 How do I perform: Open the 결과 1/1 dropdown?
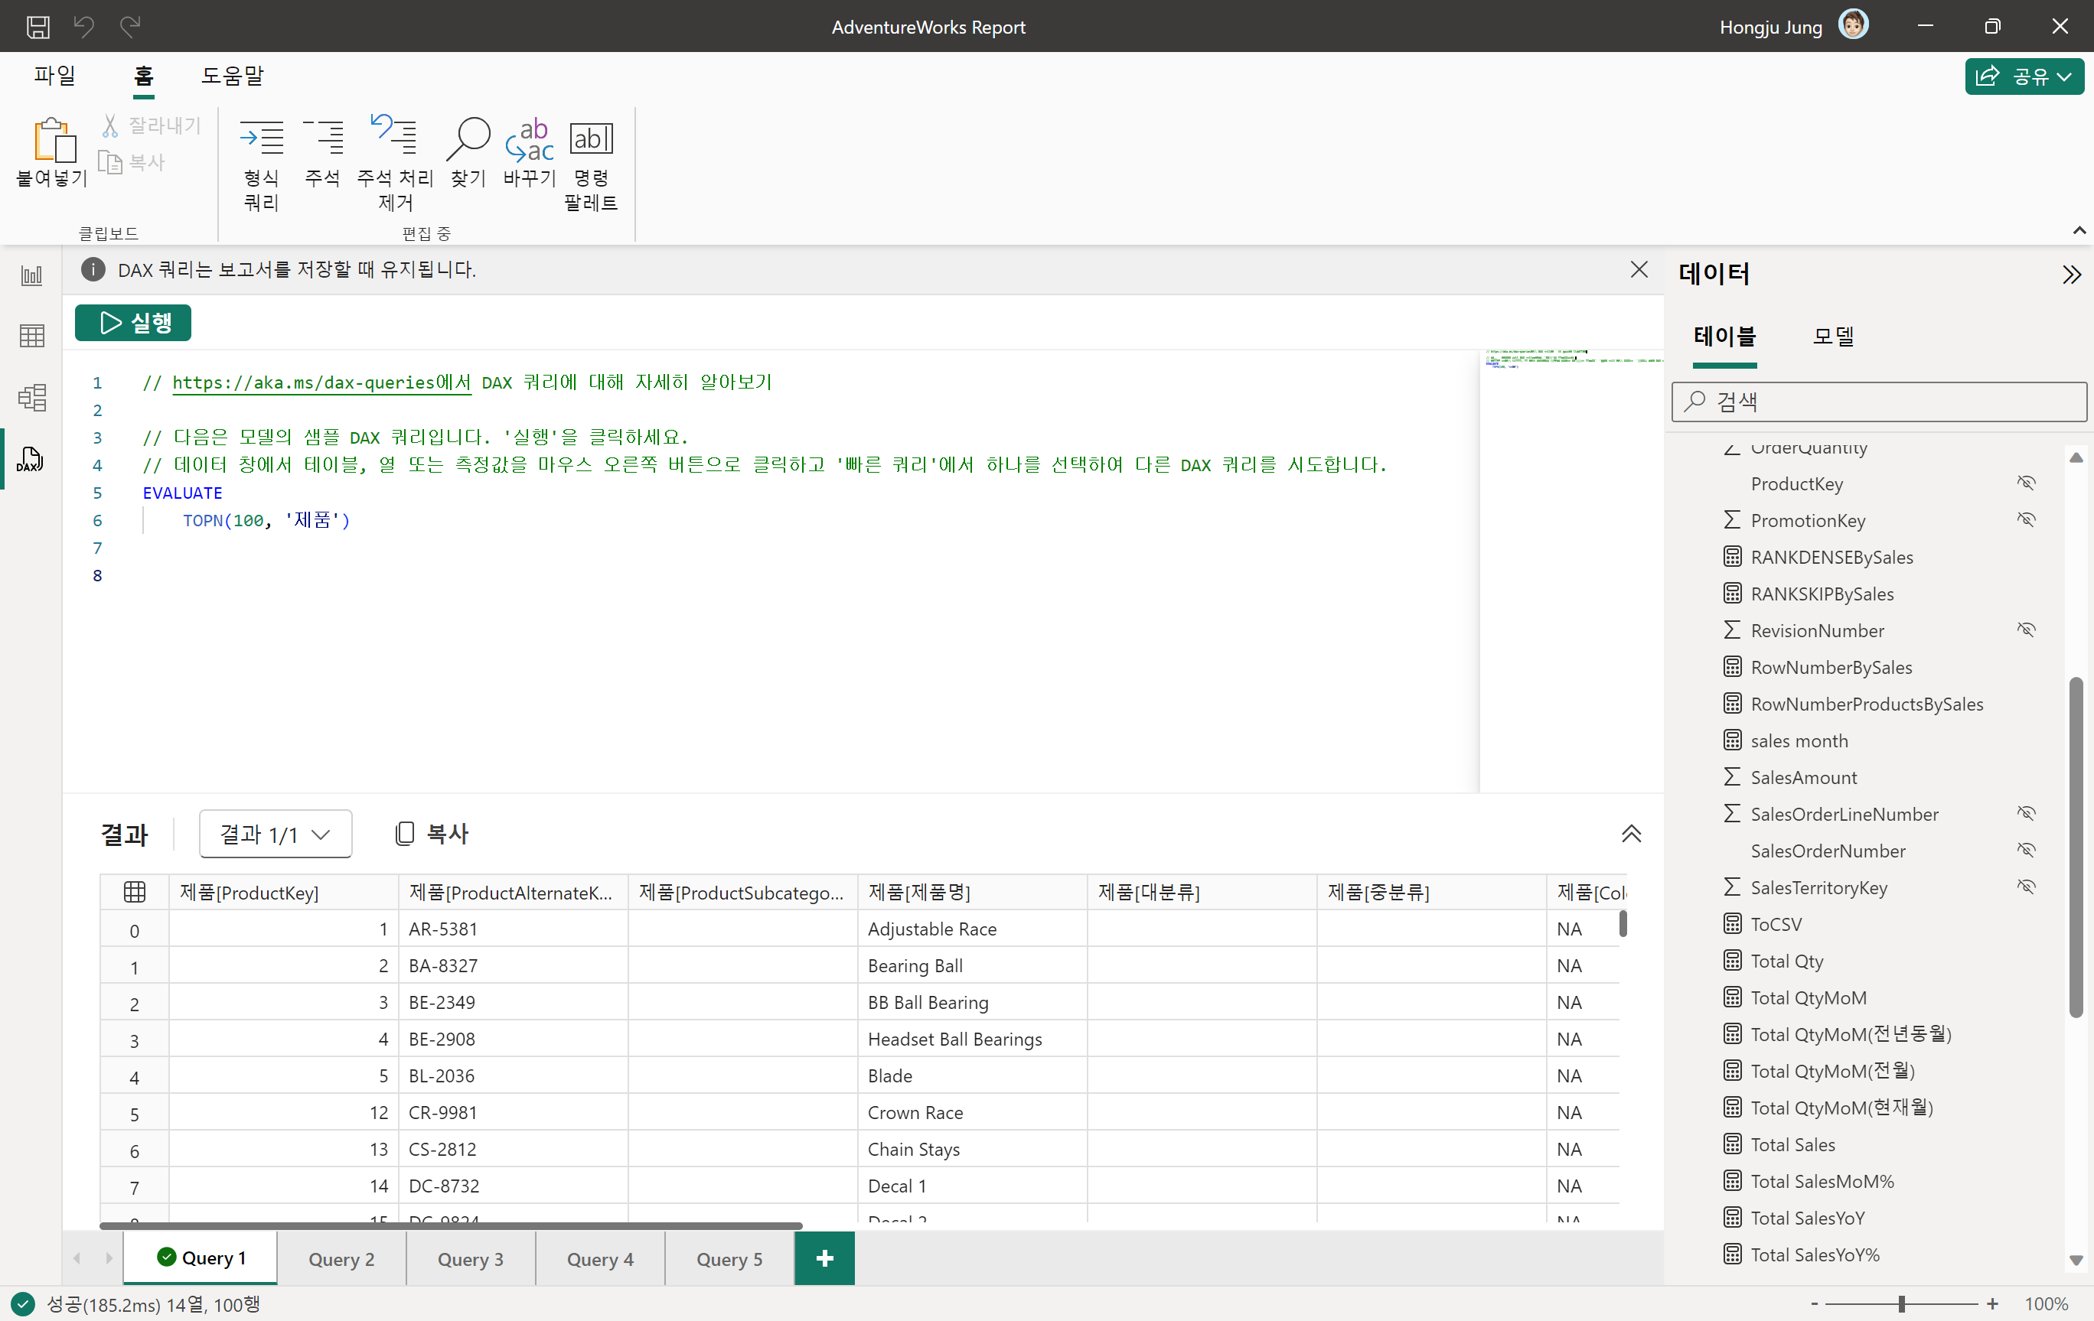tap(275, 835)
